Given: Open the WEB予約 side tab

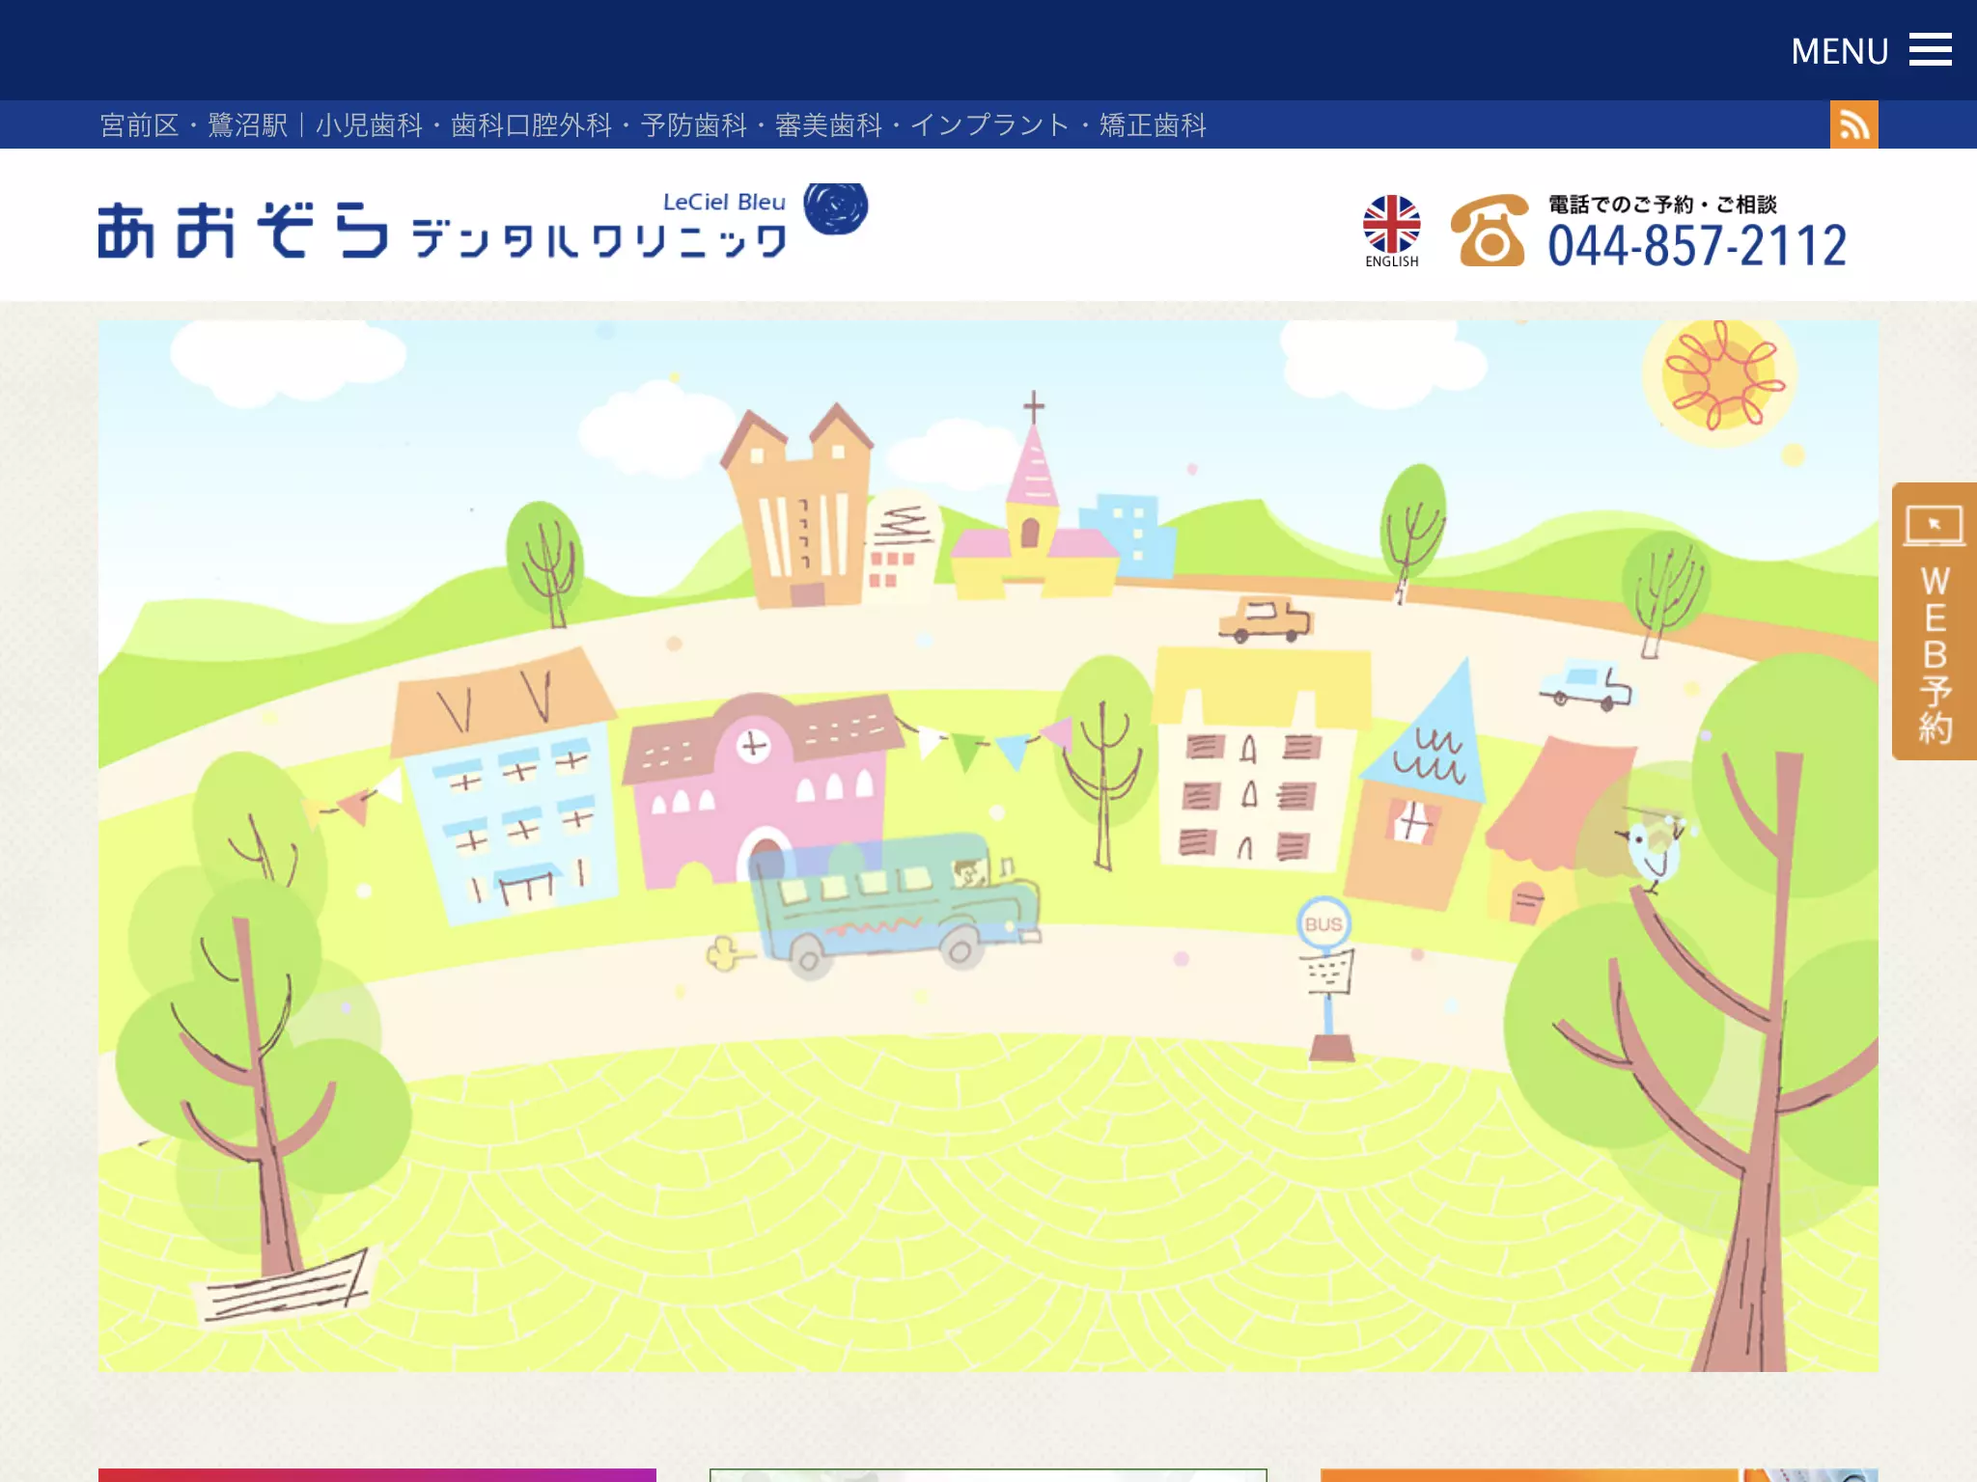Looking at the screenshot, I should coord(1934,621).
